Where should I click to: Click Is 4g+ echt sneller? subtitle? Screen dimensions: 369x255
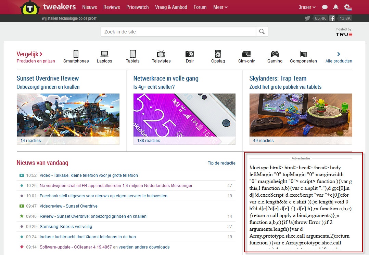pos(154,87)
